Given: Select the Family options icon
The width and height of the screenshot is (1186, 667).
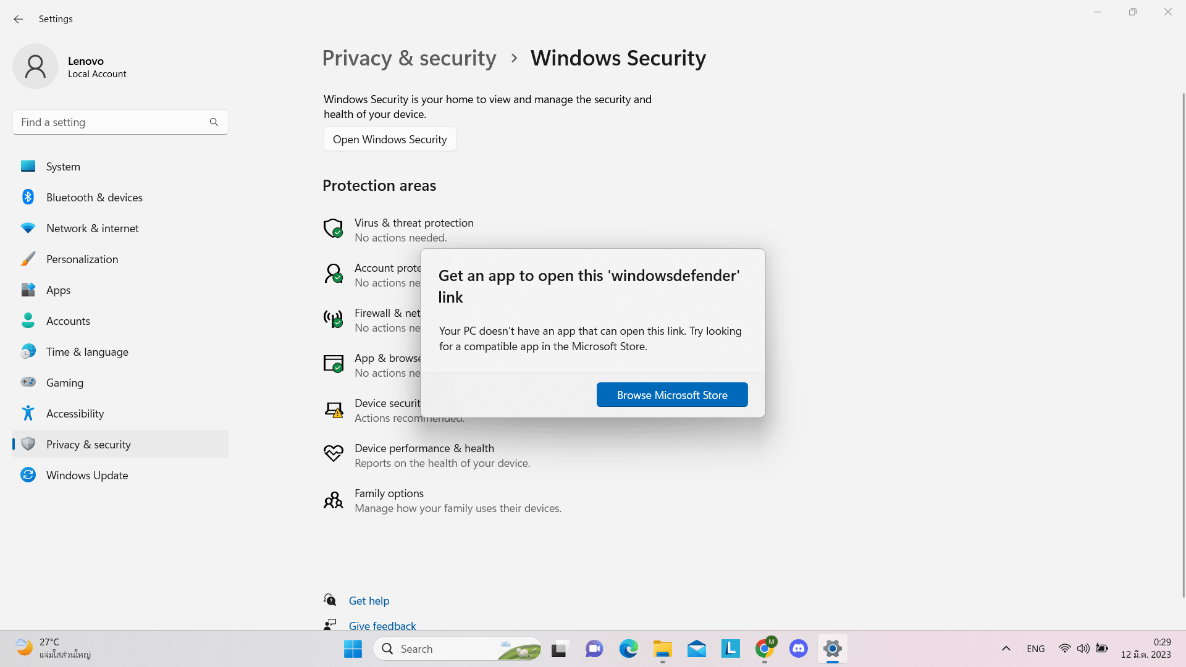Looking at the screenshot, I should (x=334, y=500).
